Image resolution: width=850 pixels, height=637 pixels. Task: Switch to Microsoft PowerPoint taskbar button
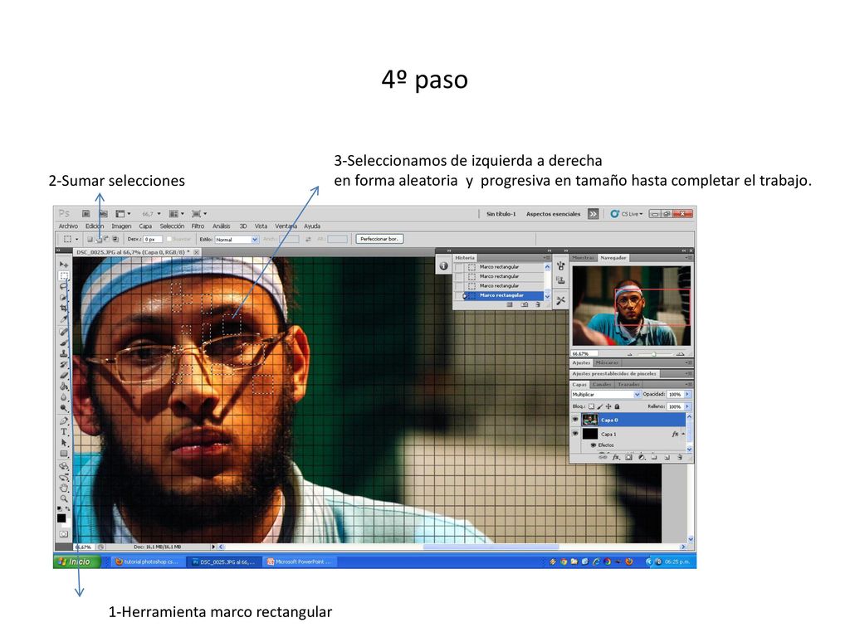pos(299,562)
